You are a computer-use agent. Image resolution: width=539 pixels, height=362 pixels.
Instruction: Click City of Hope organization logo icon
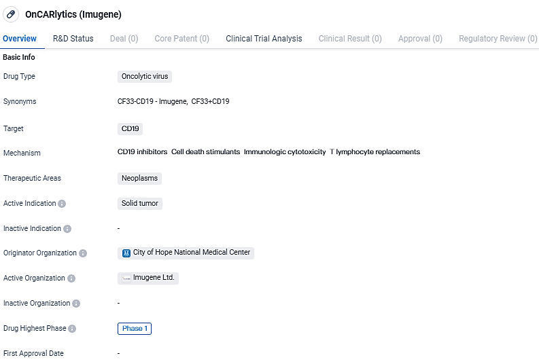pos(126,253)
